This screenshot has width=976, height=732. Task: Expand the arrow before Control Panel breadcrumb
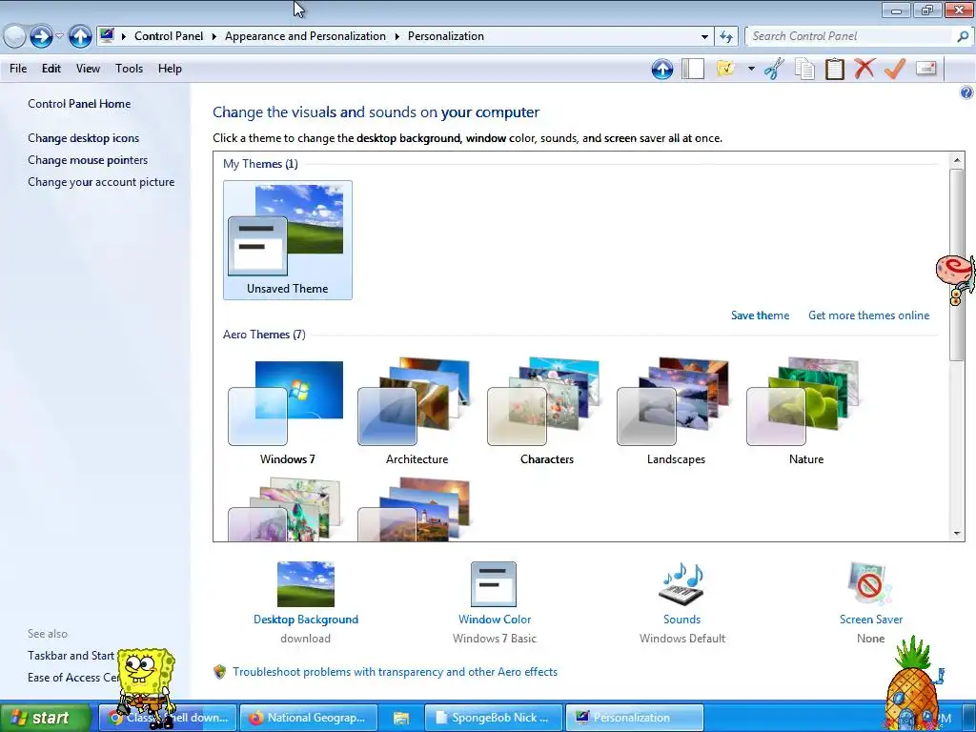click(124, 37)
